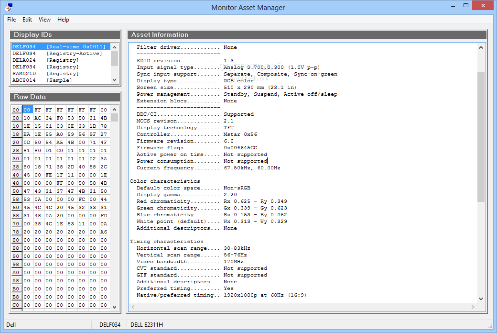Viewport: 497px width, 333px height.
Task: Click the Color characteristics heading
Action: pyautogui.click(x=165, y=181)
